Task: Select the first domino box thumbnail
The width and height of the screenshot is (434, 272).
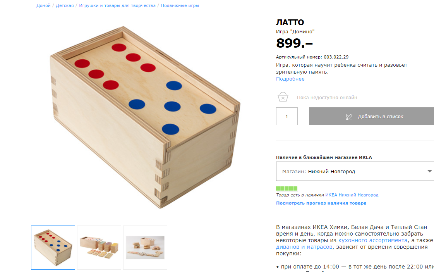Action: pos(53,248)
